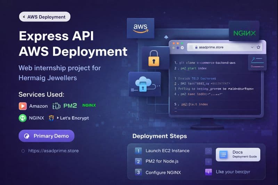Click the orange Amazon play icon
The height and width of the screenshot is (185, 278).
tap(23, 106)
